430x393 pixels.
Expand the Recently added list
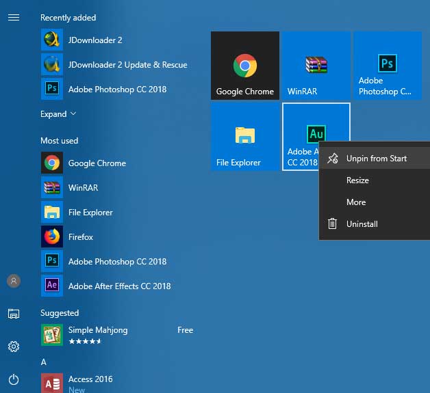click(x=58, y=114)
